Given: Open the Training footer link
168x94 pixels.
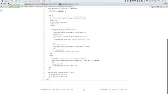Looking at the screenshot, I should [x=114, y=90].
